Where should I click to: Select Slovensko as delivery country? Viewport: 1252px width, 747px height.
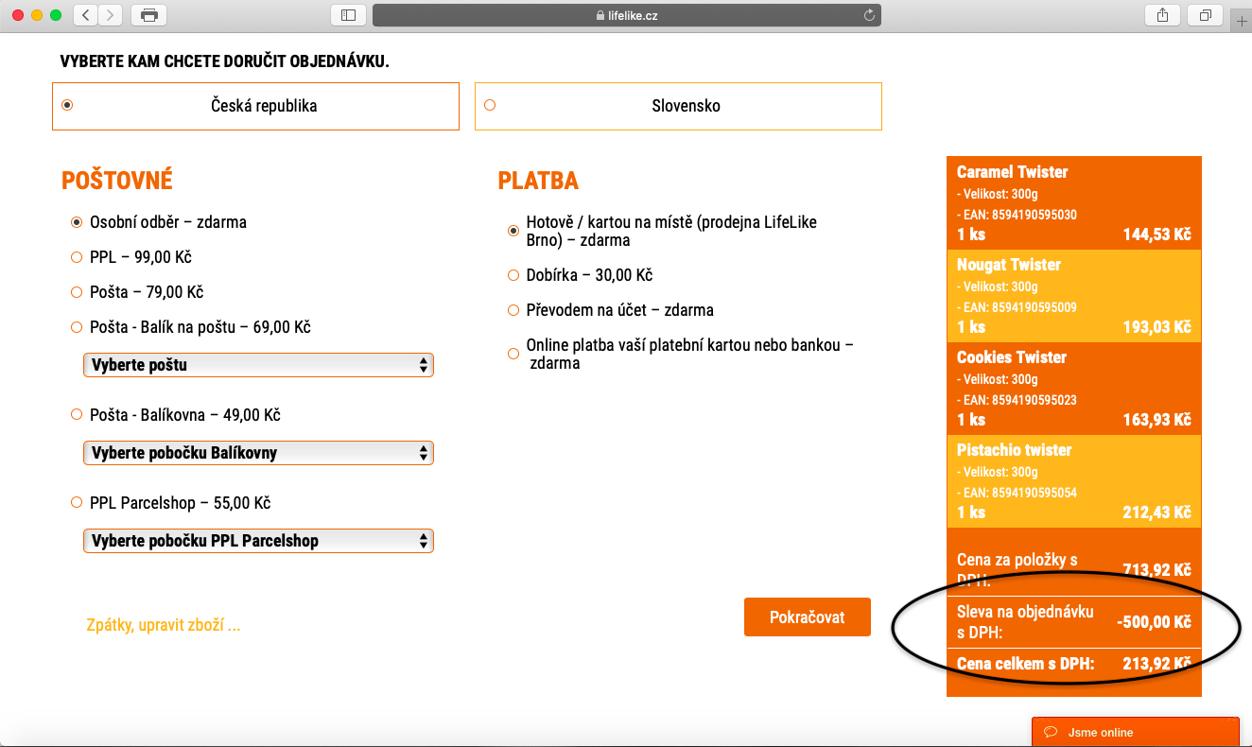coord(490,105)
